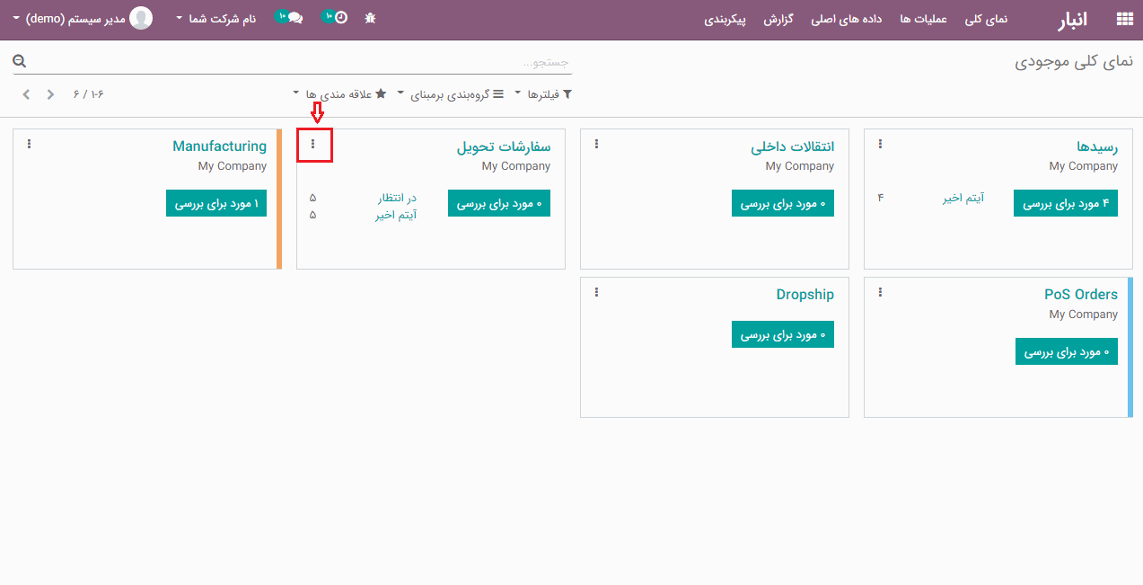Open the نام شرکت شما company dropdown
The image size is (1143, 585).
pos(215,18)
